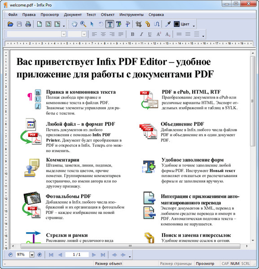Viewport: 259px width, 269px height.
Task: Select the Crop tool
Action: click(139, 24)
